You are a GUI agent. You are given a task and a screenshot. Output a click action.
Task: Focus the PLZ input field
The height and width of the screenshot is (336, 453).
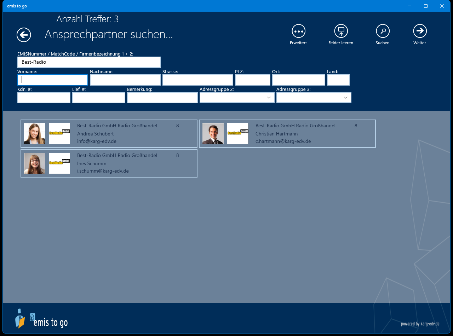pyautogui.click(x=253, y=80)
